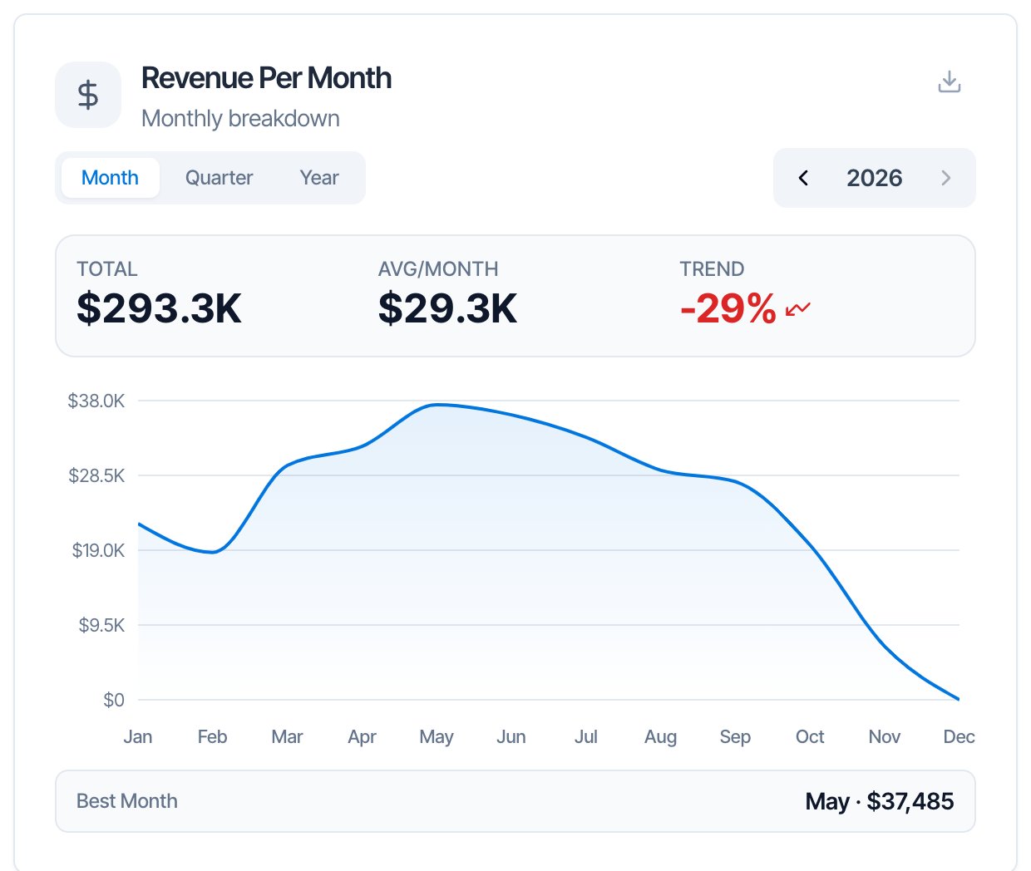This screenshot has width=1031, height=871.
Task: Click the $38.0K y-axis label
Action: 96,401
